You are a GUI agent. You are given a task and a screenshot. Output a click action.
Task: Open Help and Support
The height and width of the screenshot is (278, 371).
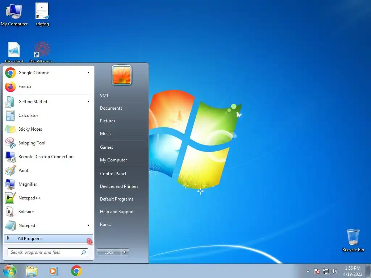click(x=117, y=212)
